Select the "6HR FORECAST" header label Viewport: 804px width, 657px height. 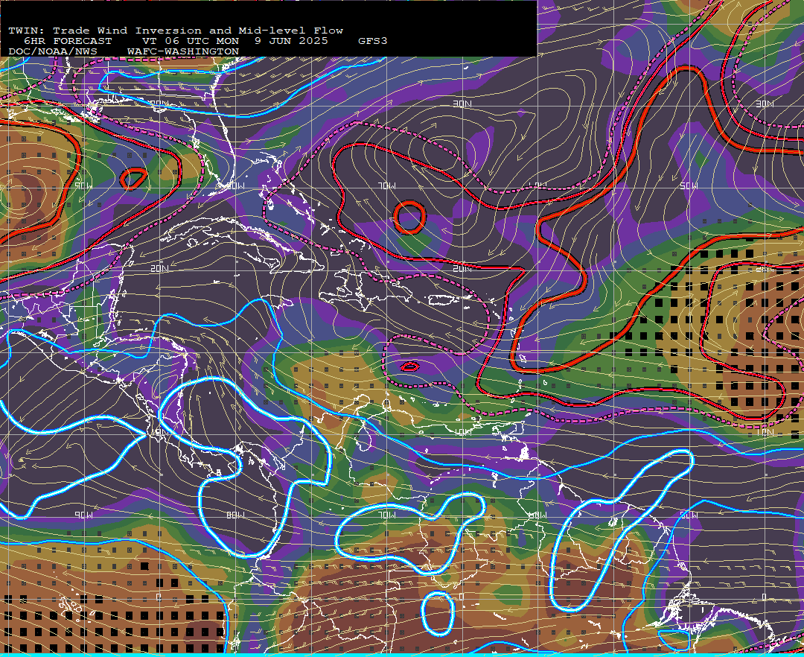tap(68, 41)
